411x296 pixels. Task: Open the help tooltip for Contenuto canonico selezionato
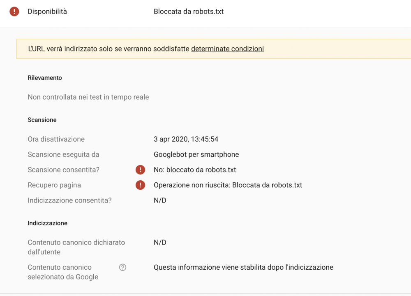coord(122,267)
